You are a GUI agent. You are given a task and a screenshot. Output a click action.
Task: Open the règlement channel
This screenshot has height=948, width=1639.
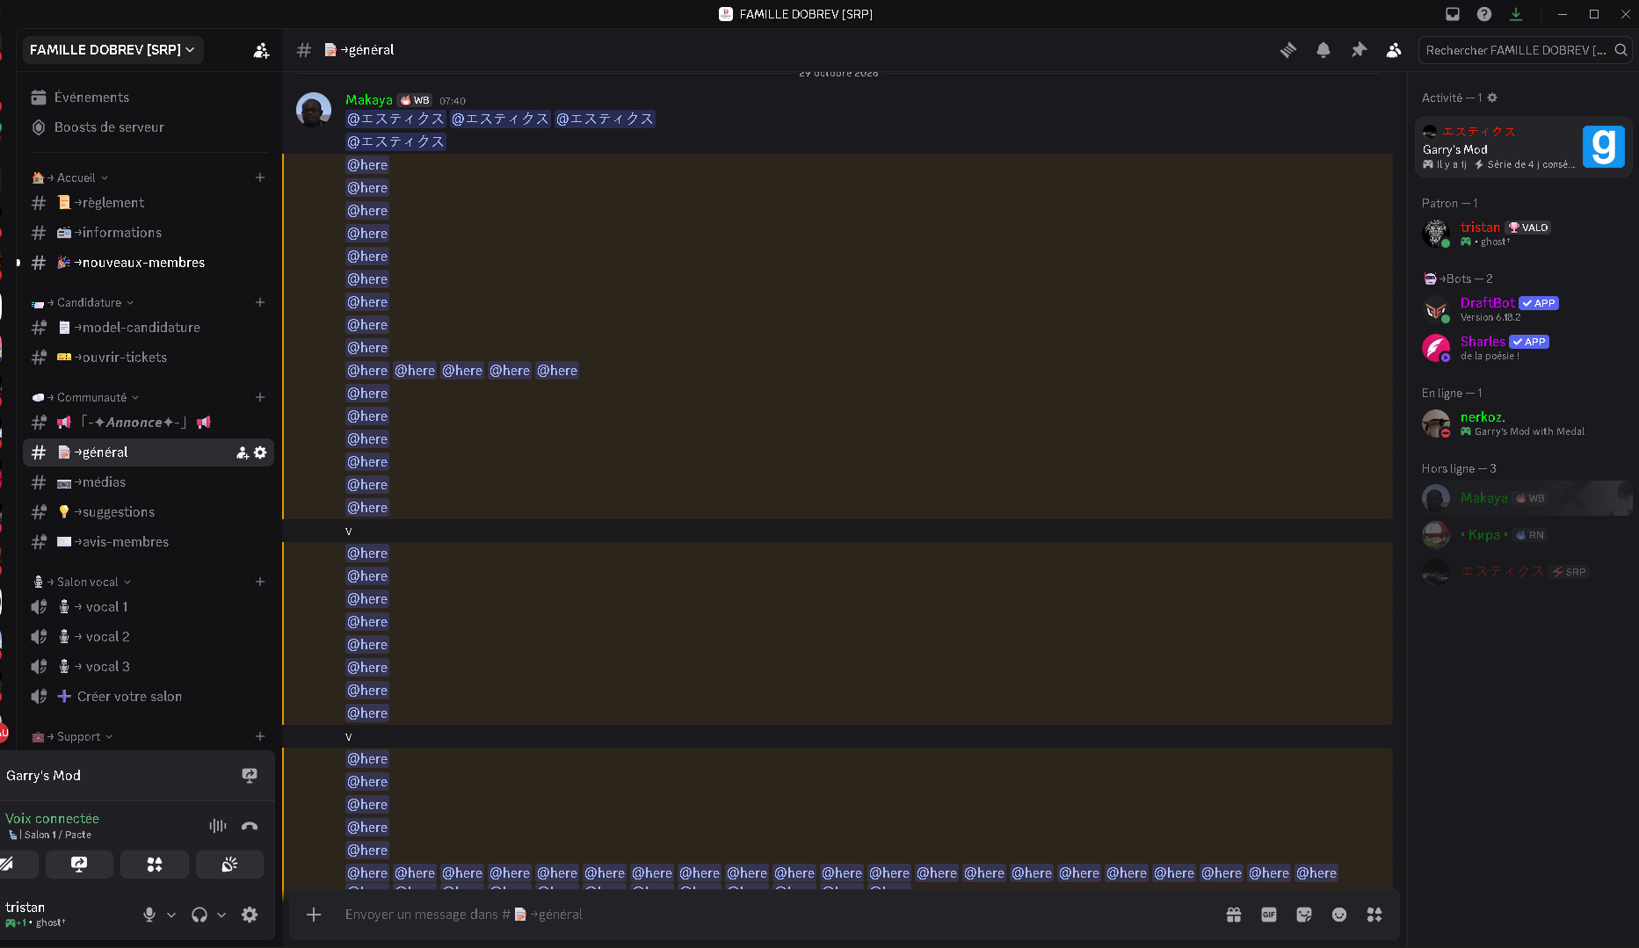click(x=149, y=203)
